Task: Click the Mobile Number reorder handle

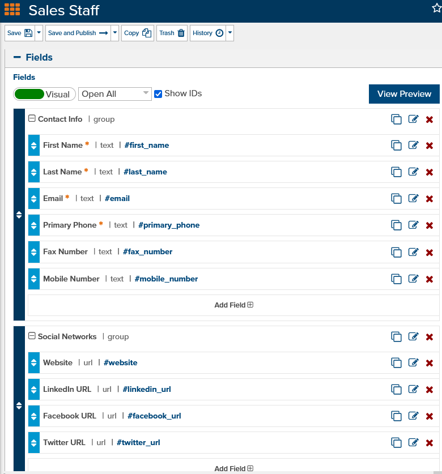Action: (34, 279)
